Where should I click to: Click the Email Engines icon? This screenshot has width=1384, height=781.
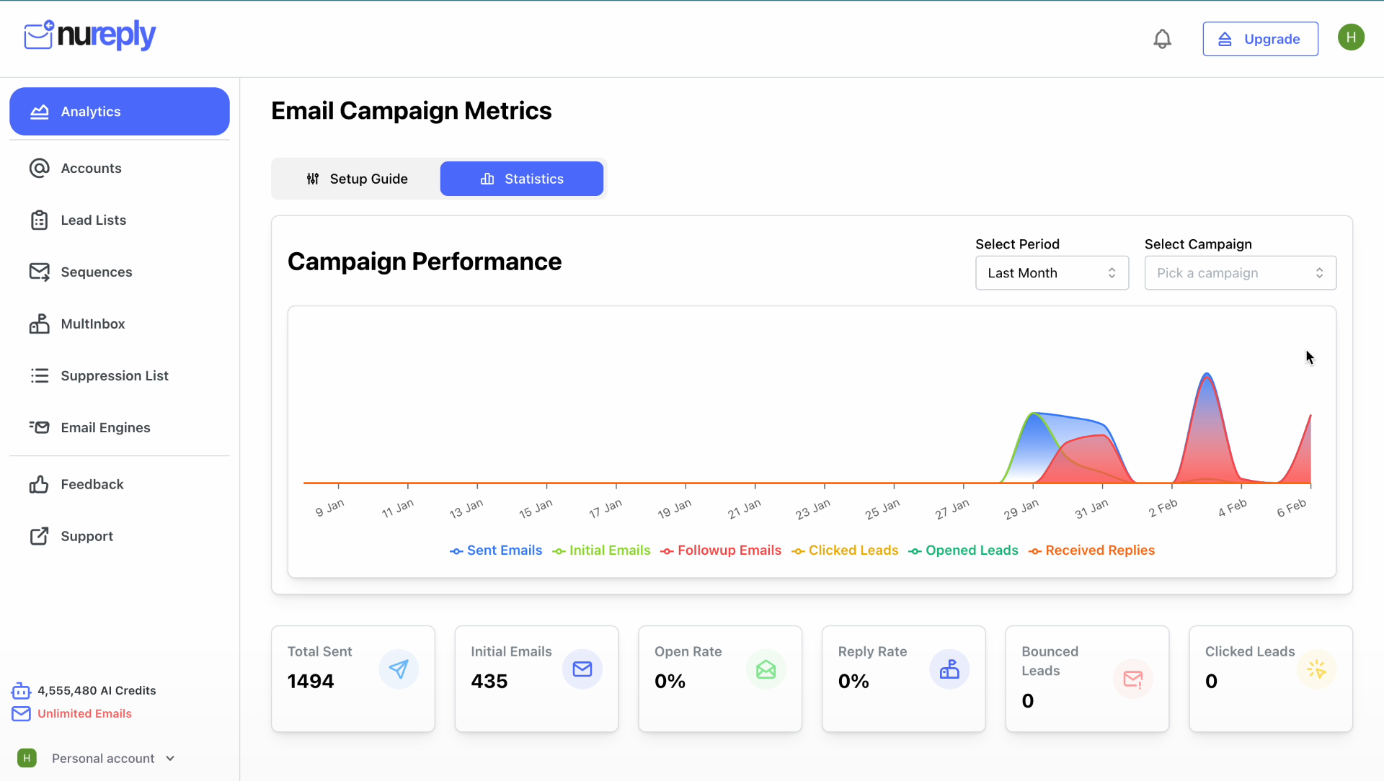coord(40,427)
